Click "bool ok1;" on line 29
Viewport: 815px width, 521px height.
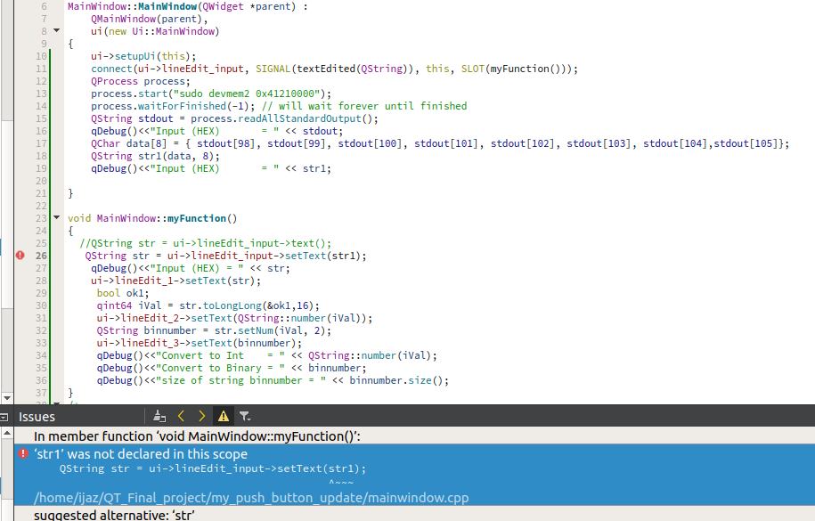(123, 293)
